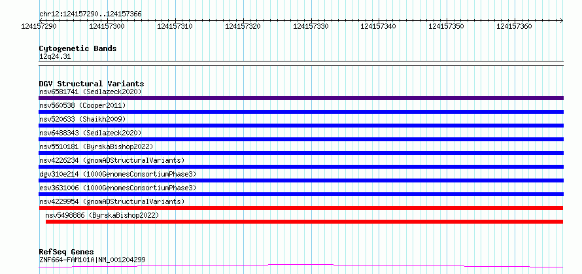Select the blue nsv5510181 variant bar
The image size is (582, 274).
coord(301,153)
